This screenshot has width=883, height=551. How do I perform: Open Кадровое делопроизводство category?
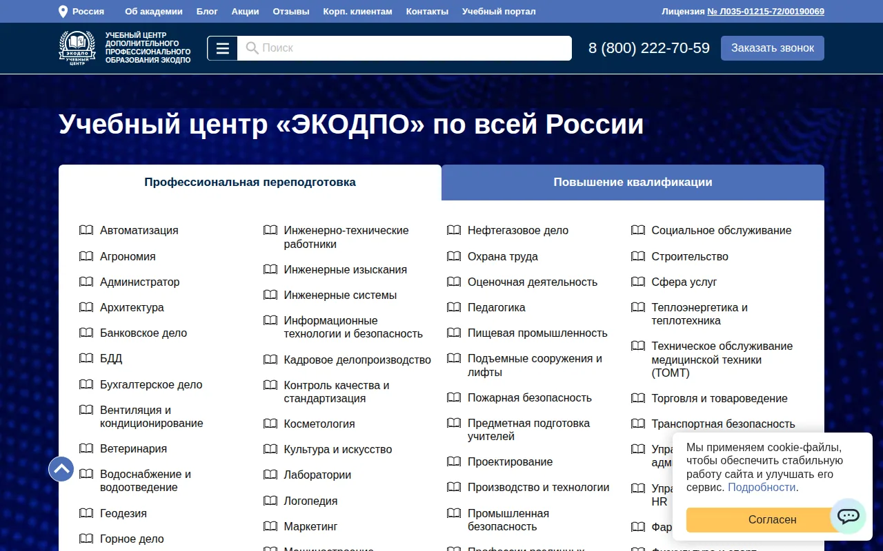pyautogui.click(x=357, y=360)
